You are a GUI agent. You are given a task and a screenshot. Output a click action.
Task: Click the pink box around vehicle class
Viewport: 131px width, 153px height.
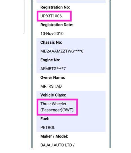[x=57, y=107]
